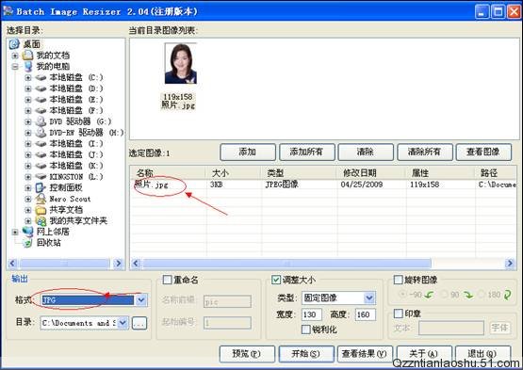Uncheck the 调整大小 resize checkbox
This screenshot has height=370, width=523.
[x=276, y=280]
